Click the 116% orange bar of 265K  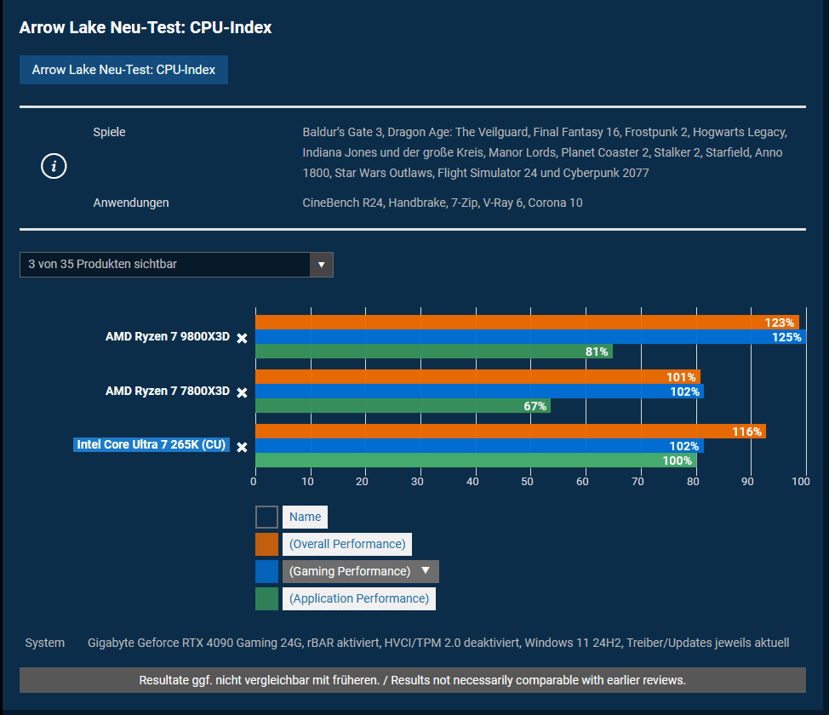coord(511,431)
